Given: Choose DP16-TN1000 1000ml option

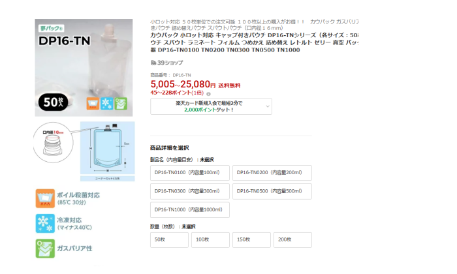Looking at the screenshot, I should point(190,209).
